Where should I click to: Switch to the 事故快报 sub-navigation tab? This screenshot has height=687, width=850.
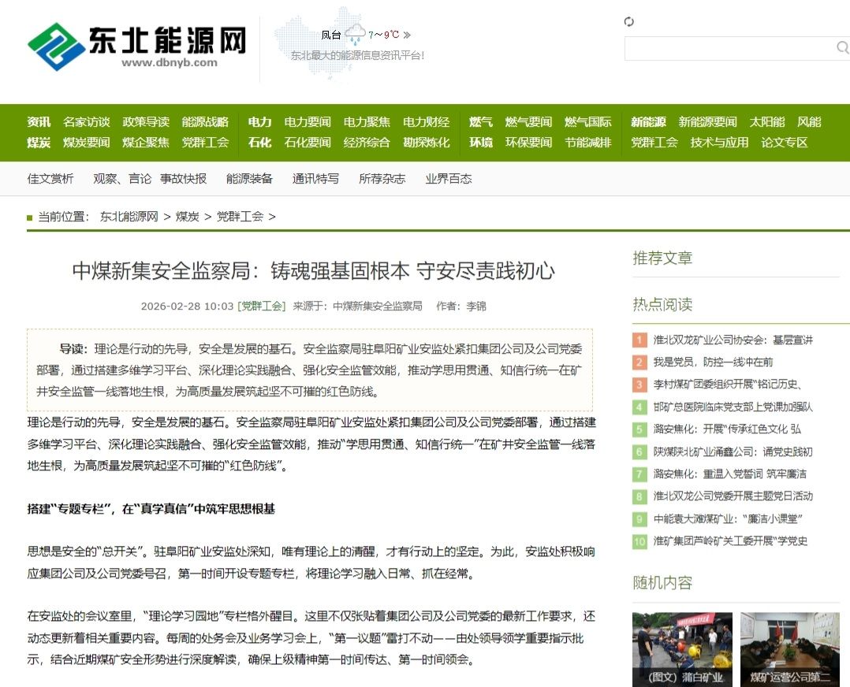pos(183,179)
